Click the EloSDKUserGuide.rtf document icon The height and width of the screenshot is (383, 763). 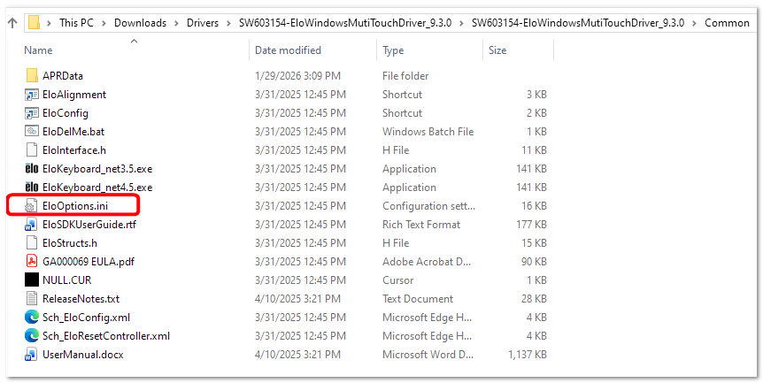tap(32, 224)
